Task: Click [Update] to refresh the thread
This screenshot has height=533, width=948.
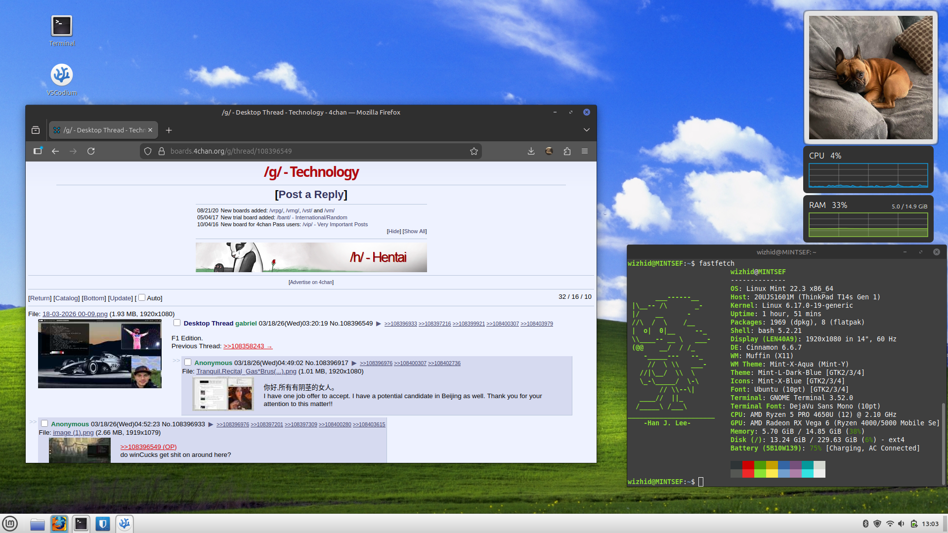Action: (121, 298)
